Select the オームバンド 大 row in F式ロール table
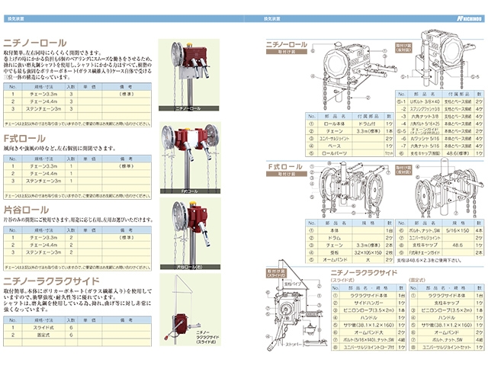The width and height of the screenshot is (488, 366). pos(349,259)
